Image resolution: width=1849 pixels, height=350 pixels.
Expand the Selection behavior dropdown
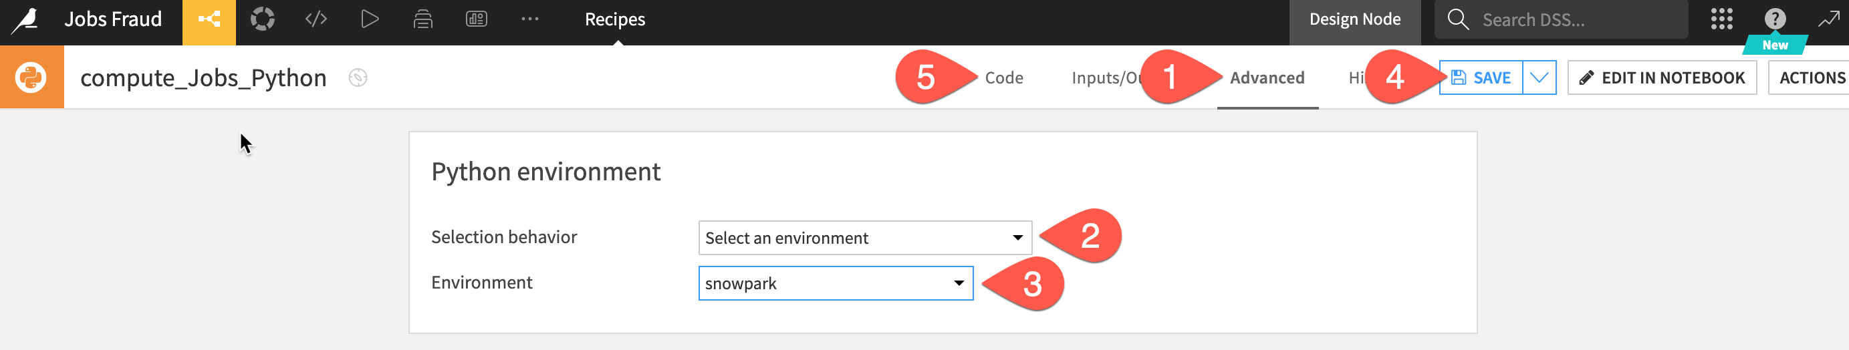(x=864, y=238)
